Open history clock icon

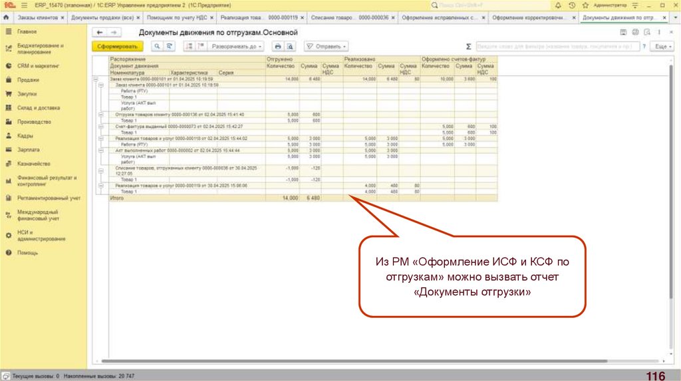pyautogui.click(x=572, y=5)
